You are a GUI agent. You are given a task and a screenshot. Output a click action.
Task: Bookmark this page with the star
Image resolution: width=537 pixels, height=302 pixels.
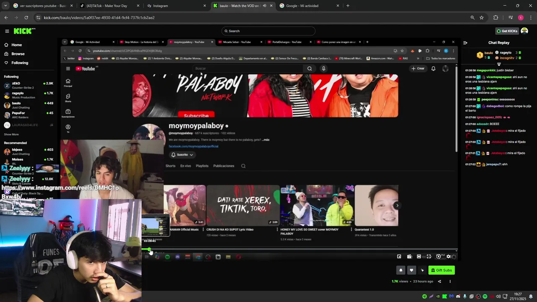(482, 18)
